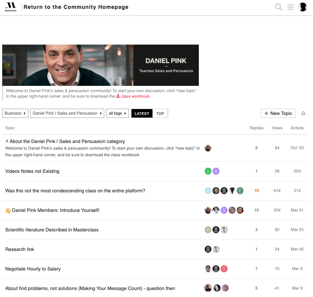
Task: Open 'Videos Notes not Existing' topic
Action: pyautogui.click(x=32, y=171)
